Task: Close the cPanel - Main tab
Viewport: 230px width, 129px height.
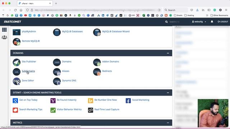Action: (x=50, y=3)
